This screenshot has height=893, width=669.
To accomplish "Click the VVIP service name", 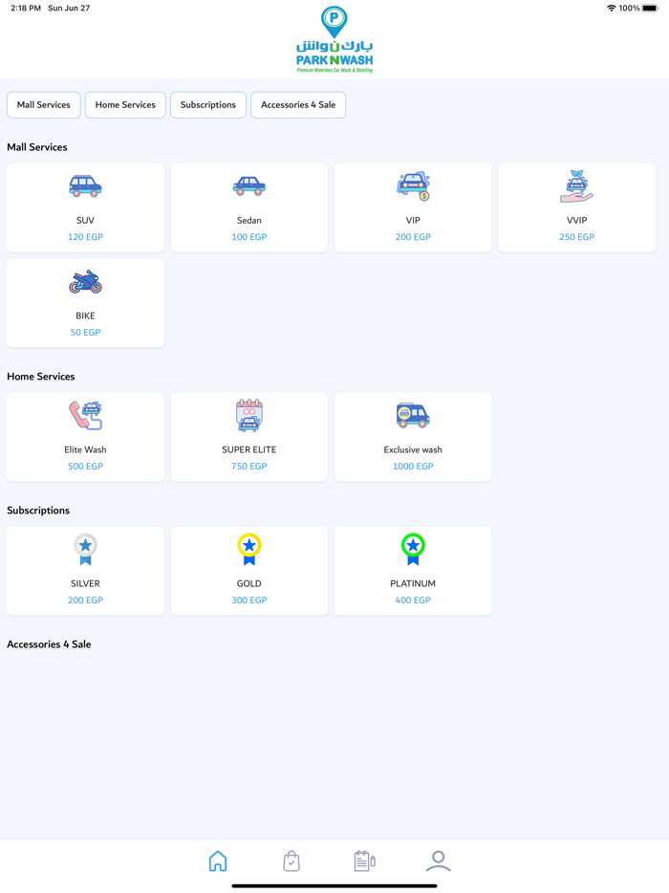I will [576, 221].
